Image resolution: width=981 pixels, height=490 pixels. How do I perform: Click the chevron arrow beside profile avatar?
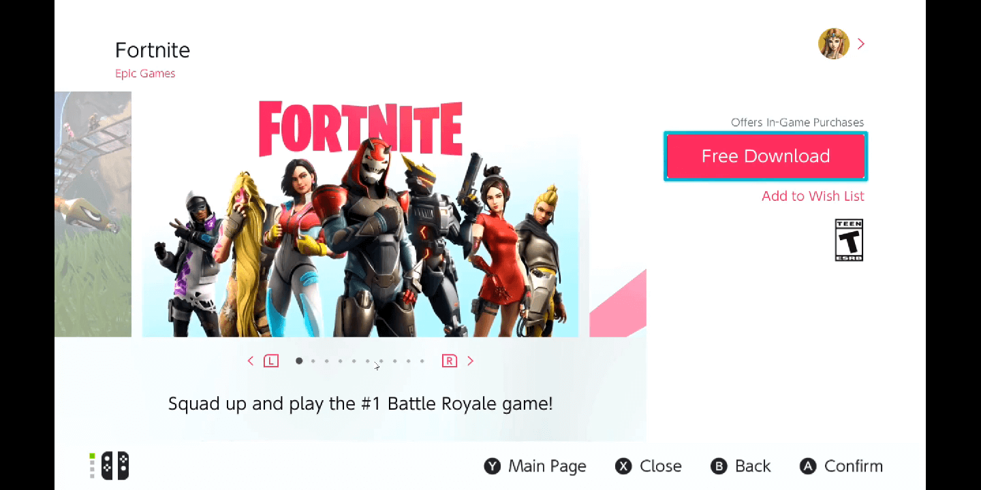tap(861, 44)
